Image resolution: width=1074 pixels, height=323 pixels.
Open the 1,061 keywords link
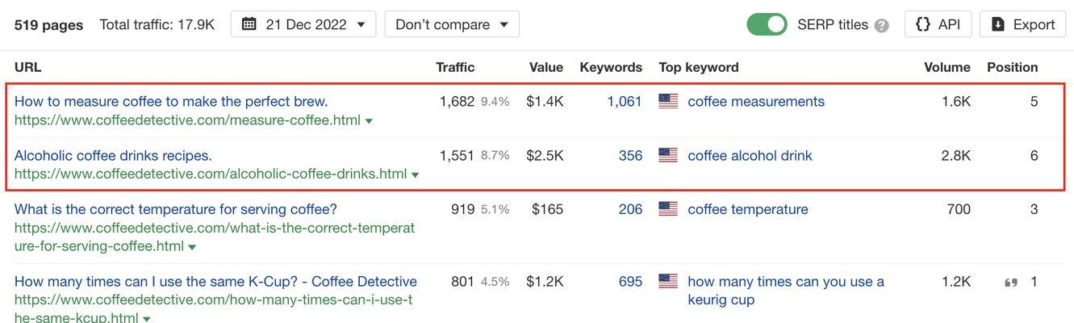coord(625,101)
